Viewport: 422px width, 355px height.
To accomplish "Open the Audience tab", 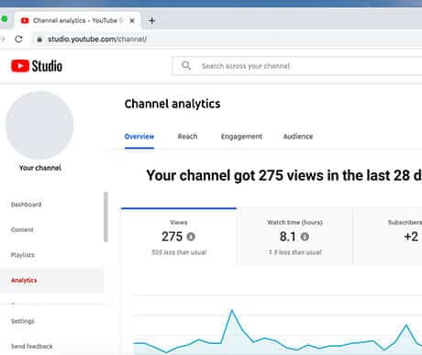I will pyautogui.click(x=298, y=137).
